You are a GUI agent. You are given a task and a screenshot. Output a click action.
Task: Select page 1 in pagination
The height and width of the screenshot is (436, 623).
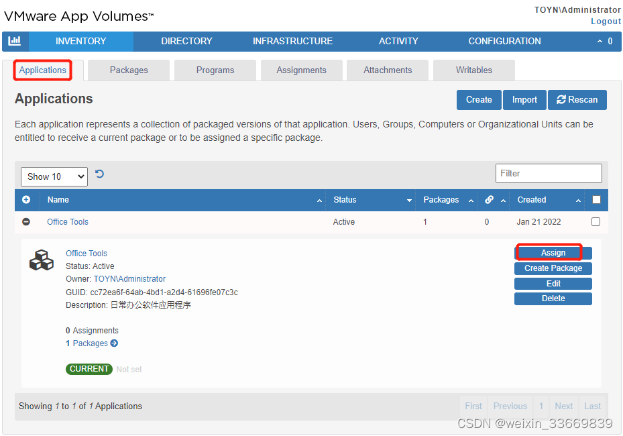[541, 406]
